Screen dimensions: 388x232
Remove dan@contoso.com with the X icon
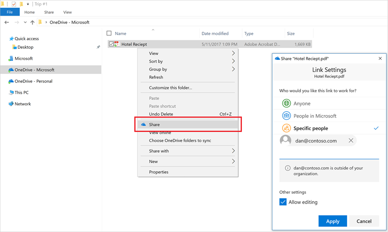point(351,141)
